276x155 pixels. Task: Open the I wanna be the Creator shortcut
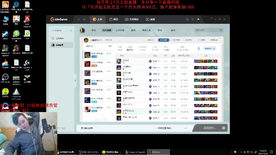(x=16, y=94)
